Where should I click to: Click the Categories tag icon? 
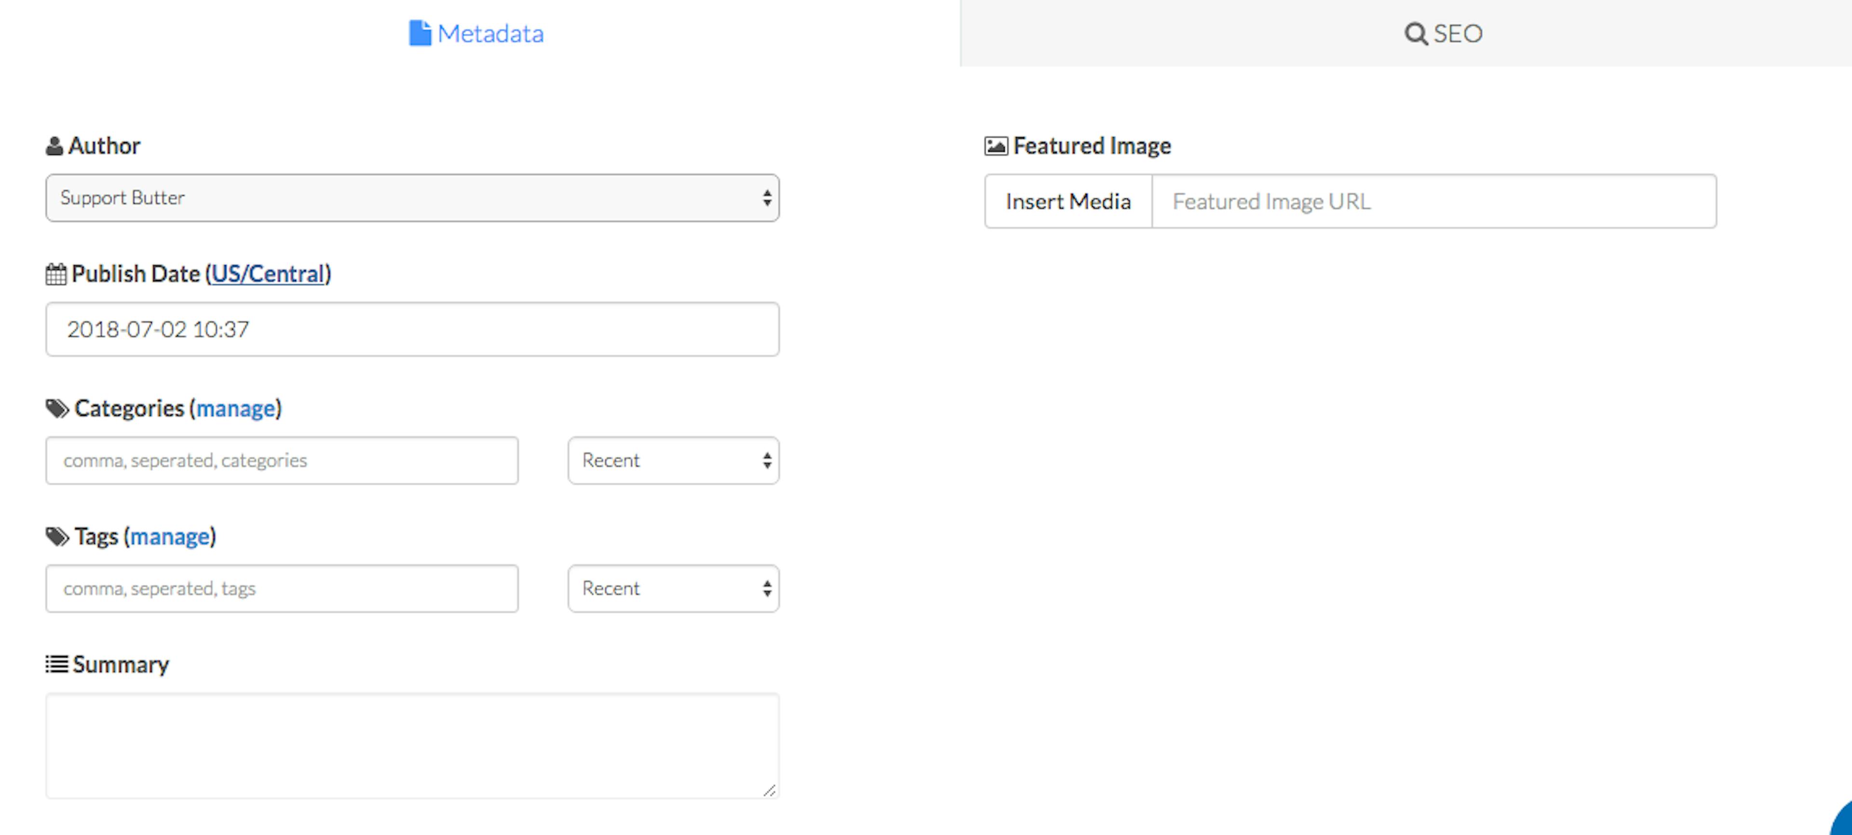(x=57, y=408)
